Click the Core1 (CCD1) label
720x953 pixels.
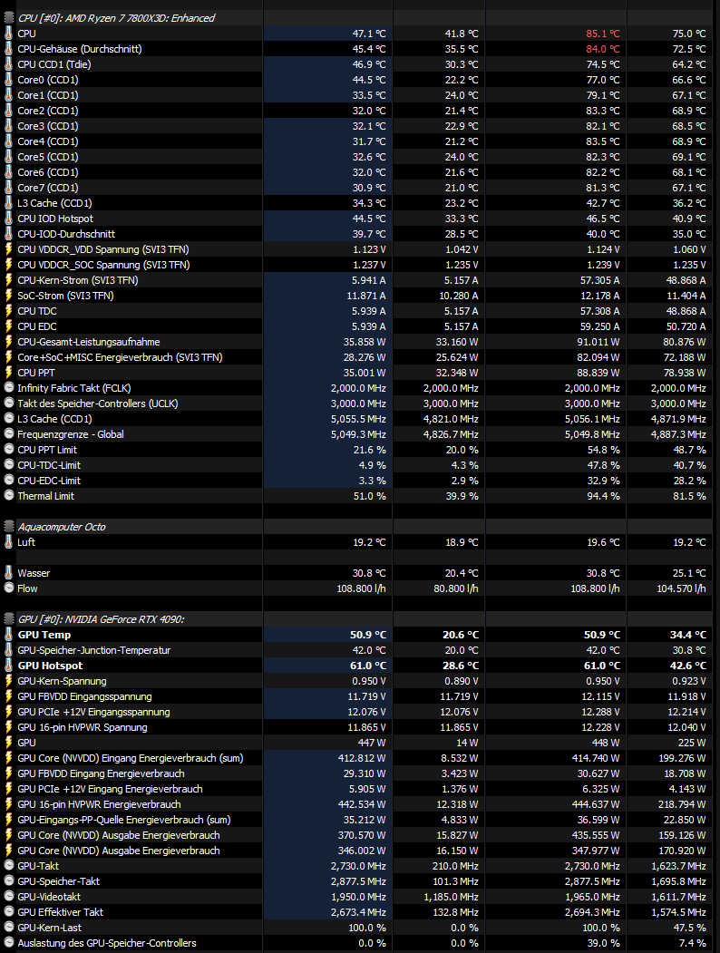coord(48,95)
